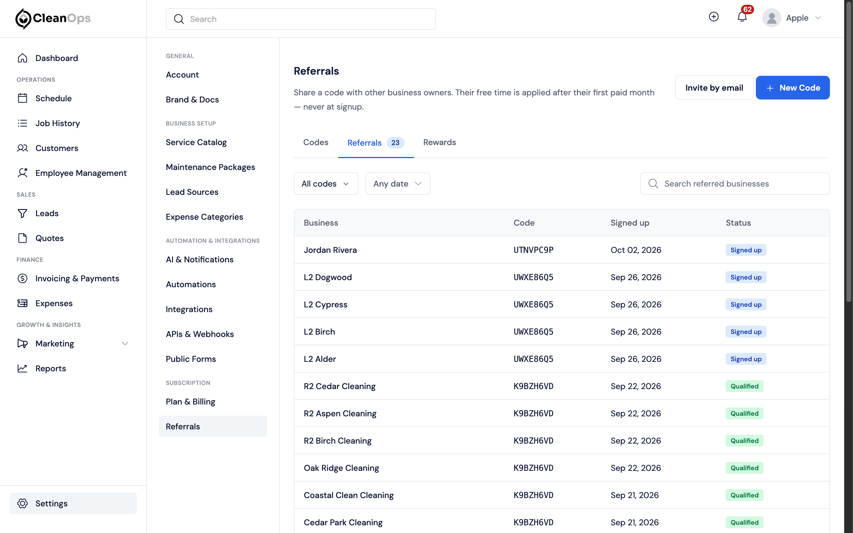Screen dimensions: 853x533
Task: Click the Quotes document icon
Action: (x=23, y=238)
